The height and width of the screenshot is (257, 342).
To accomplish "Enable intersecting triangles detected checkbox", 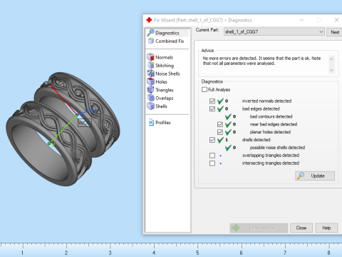I will tap(212, 163).
